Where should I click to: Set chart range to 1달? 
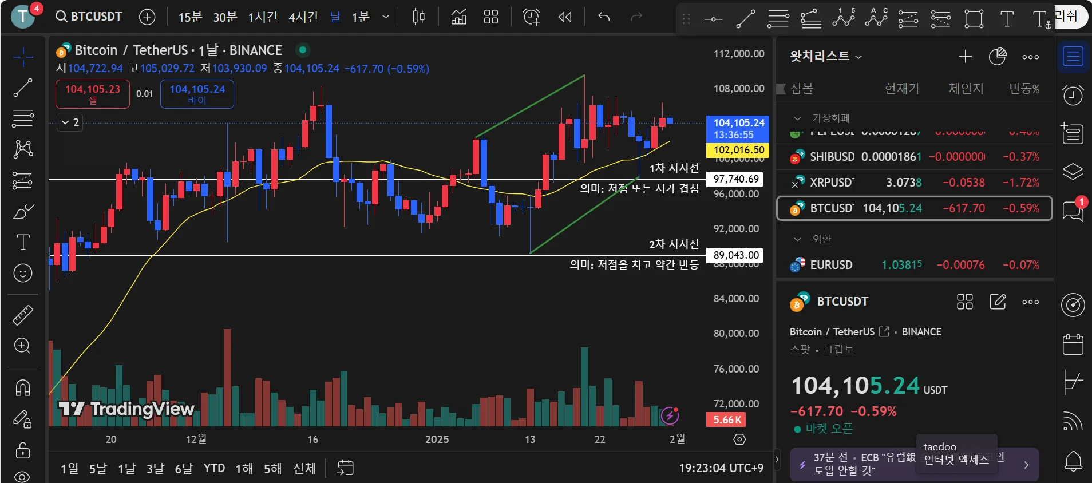(x=126, y=468)
